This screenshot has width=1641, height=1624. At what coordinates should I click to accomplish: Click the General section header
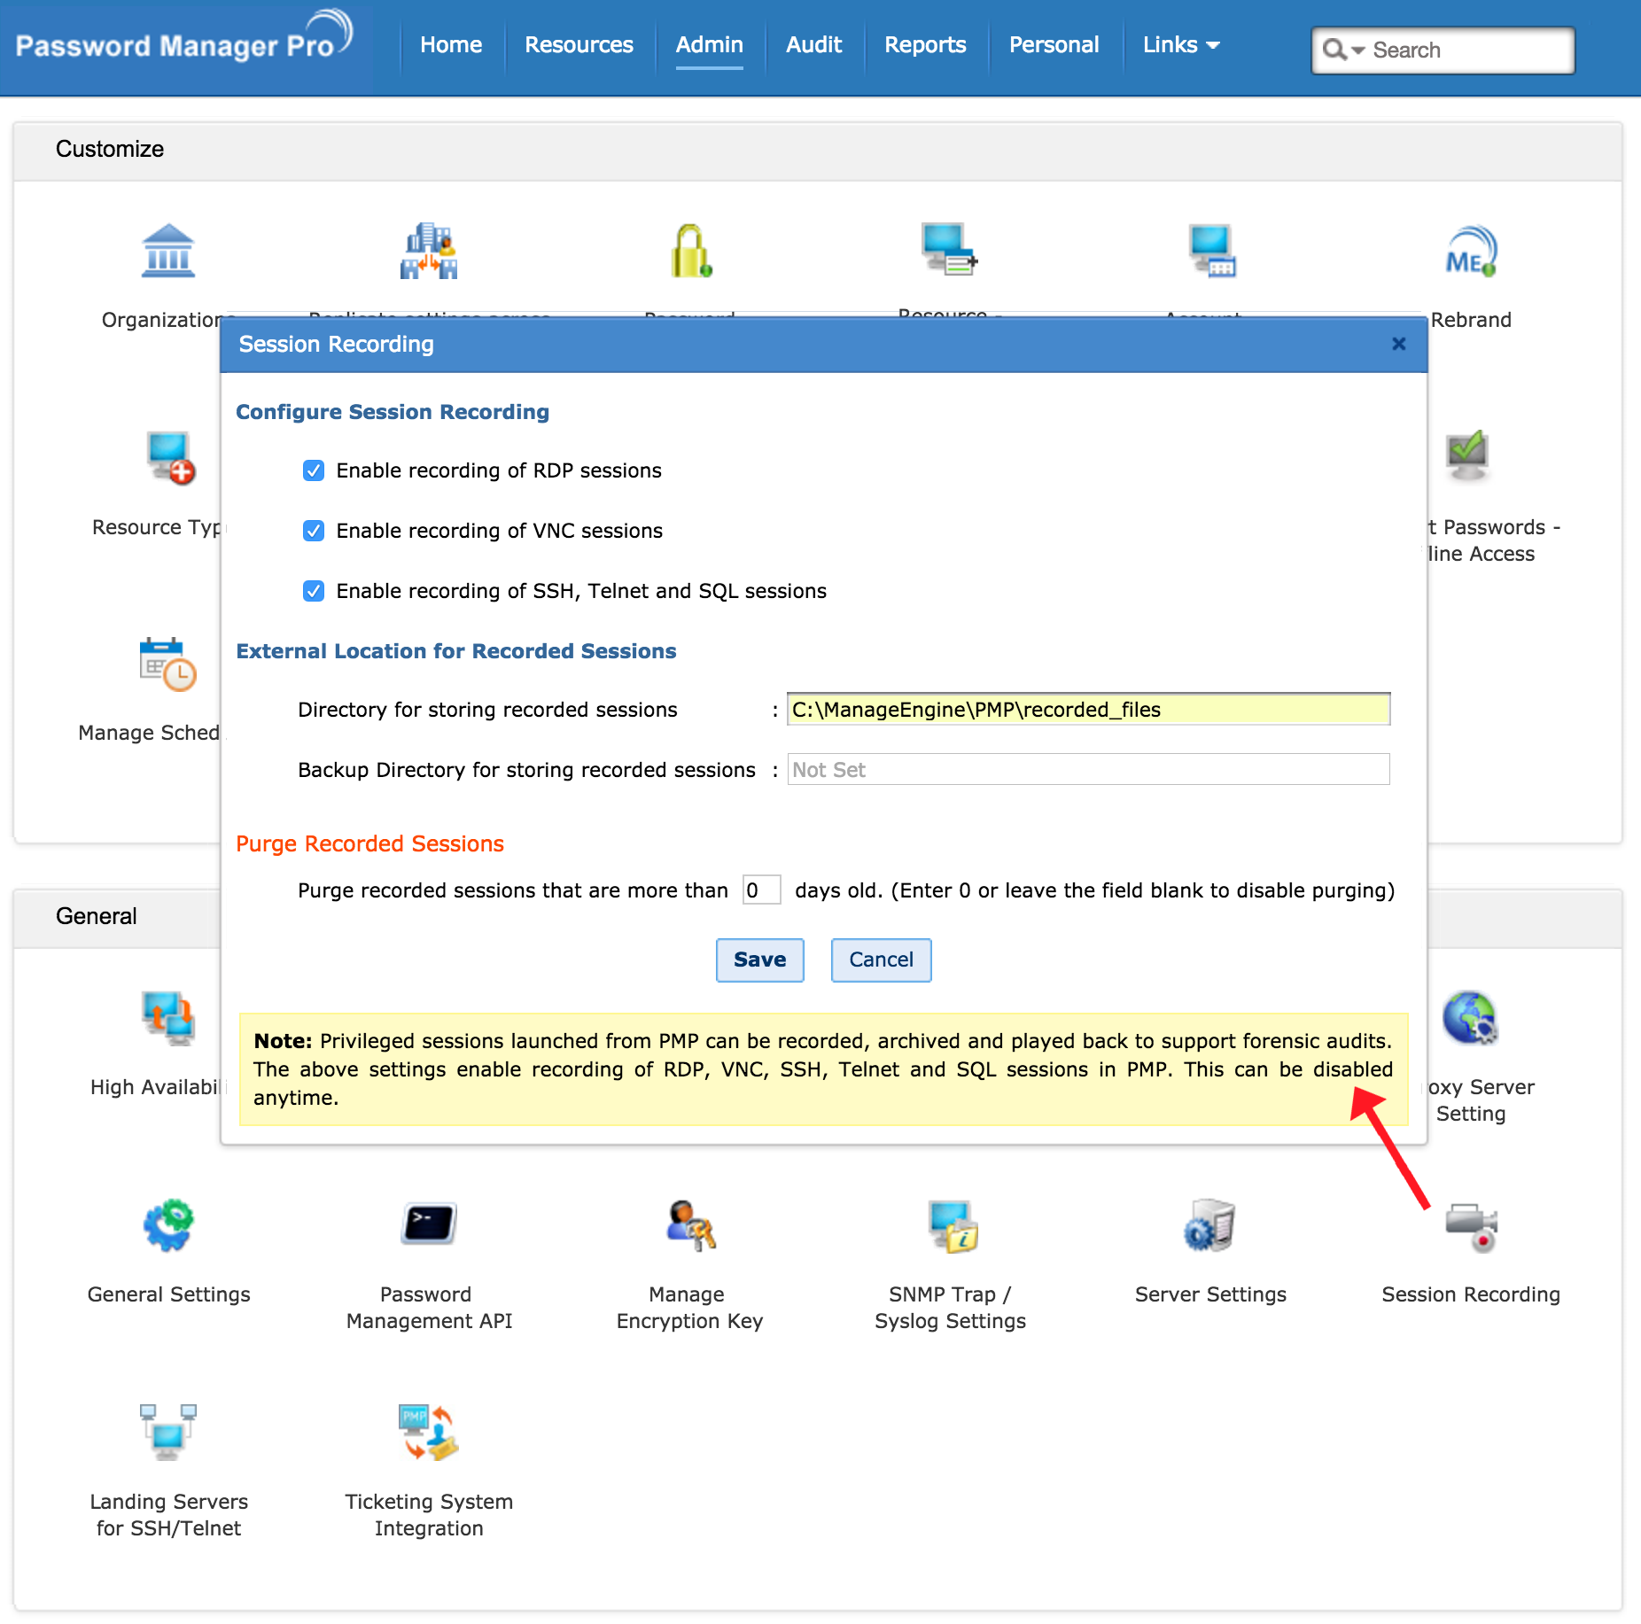pyautogui.click(x=97, y=916)
